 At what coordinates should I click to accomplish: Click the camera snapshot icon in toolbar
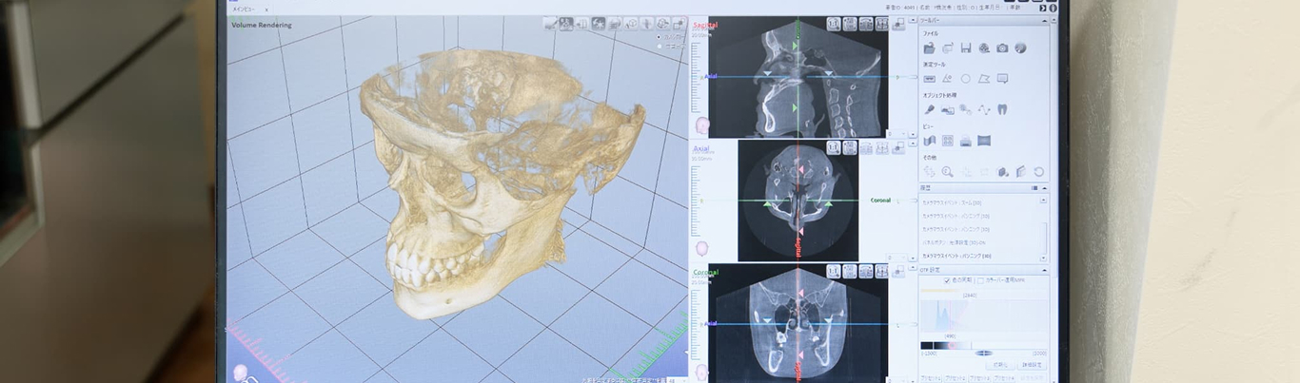(1002, 48)
